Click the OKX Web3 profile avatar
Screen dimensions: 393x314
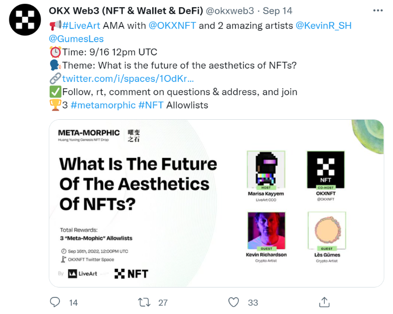(x=25, y=20)
